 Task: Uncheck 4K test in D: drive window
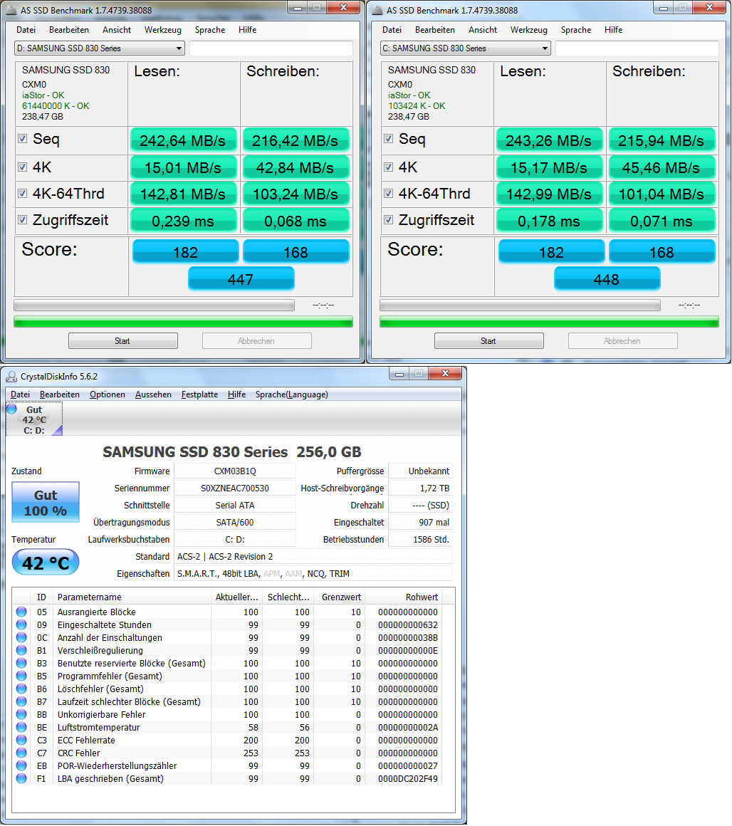point(23,167)
